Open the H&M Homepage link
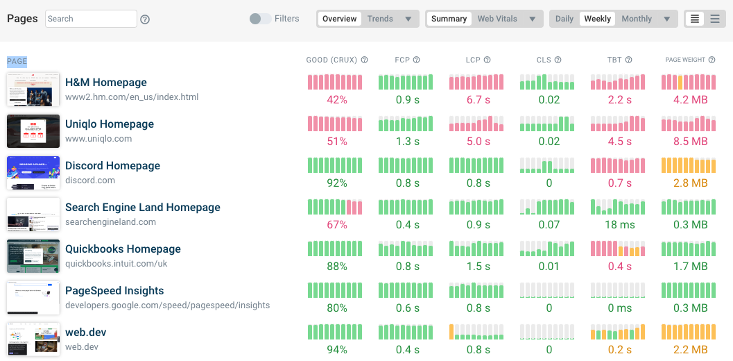This screenshot has height=361, width=733. click(x=106, y=83)
